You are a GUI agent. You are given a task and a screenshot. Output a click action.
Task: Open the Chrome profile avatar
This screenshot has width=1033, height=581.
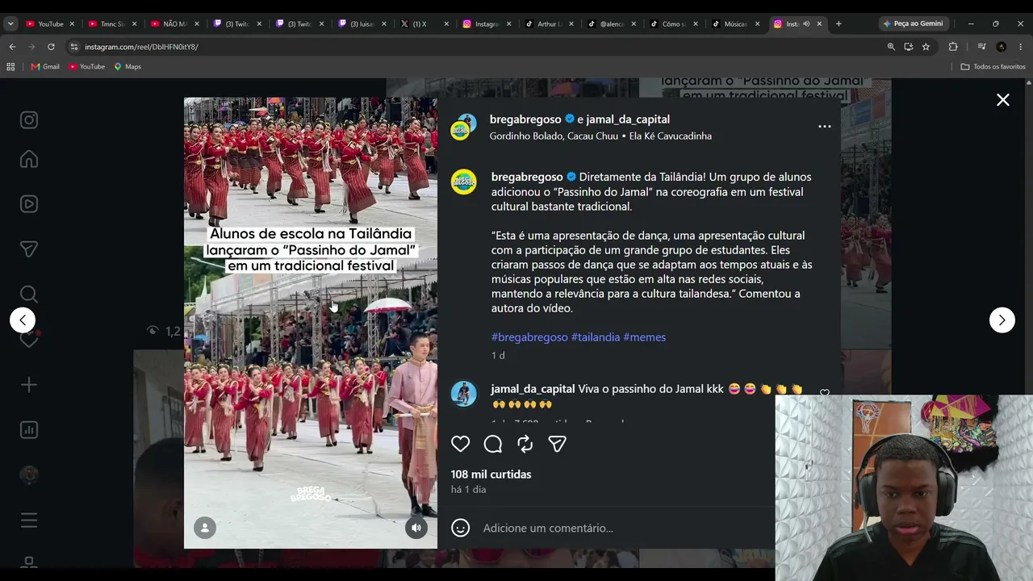[x=1001, y=47]
